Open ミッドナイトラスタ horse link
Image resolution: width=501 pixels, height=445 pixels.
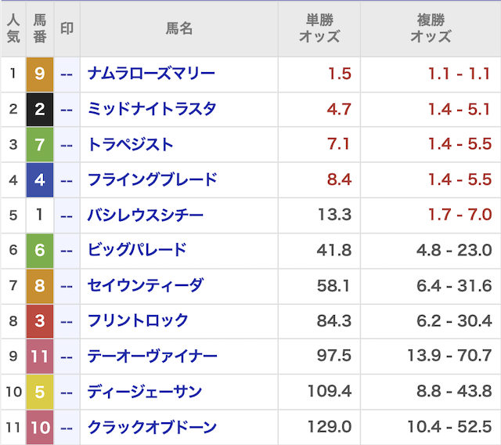(x=152, y=110)
